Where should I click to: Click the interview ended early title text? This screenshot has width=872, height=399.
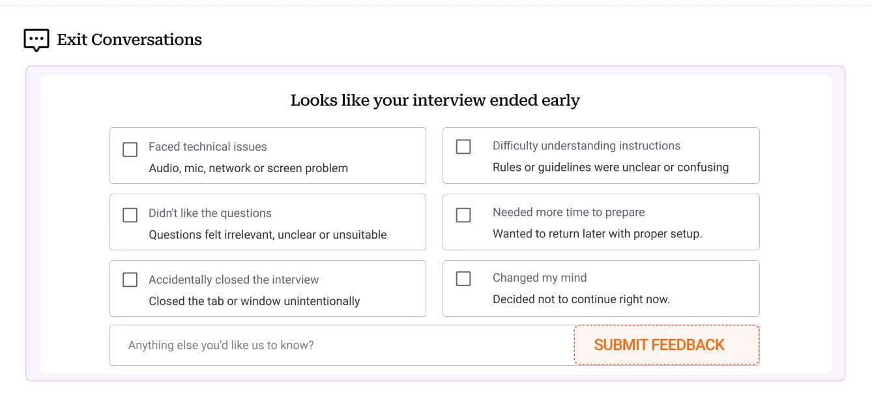(x=435, y=100)
